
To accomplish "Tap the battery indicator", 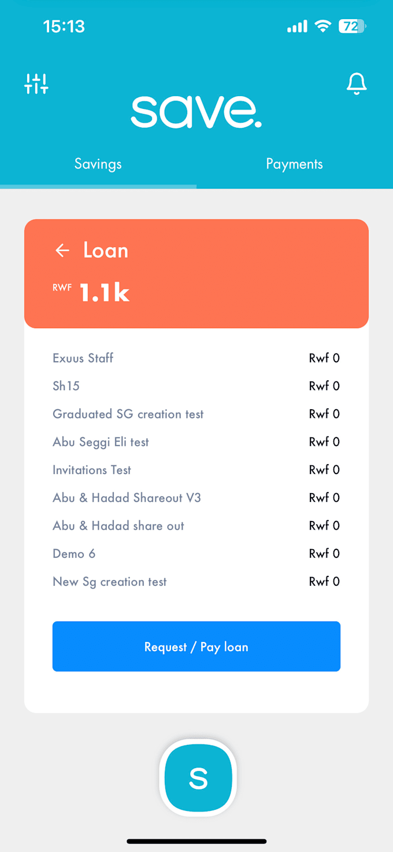I will 353,26.
